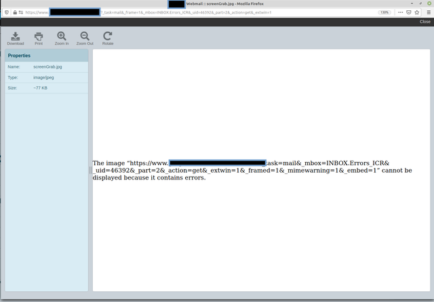The height and width of the screenshot is (302, 434).
Task: Reset the 130% zoom level badge
Action: [x=384, y=12]
